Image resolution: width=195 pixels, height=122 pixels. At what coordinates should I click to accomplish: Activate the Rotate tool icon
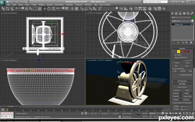pyautogui.click(x=49, y=8)
